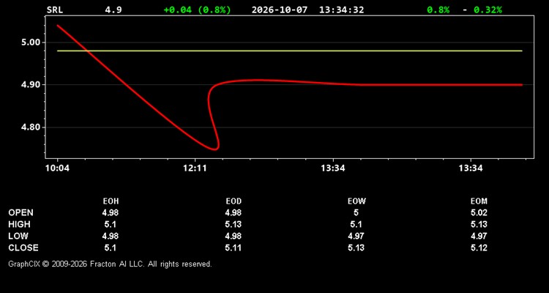Select the date 2026-10-07
Image resolution: width=549 pixels, height=293 pixels.
coord(280,10)
